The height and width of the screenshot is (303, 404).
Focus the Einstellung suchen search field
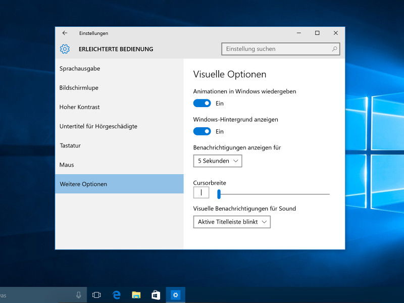(x=281, y=49)
